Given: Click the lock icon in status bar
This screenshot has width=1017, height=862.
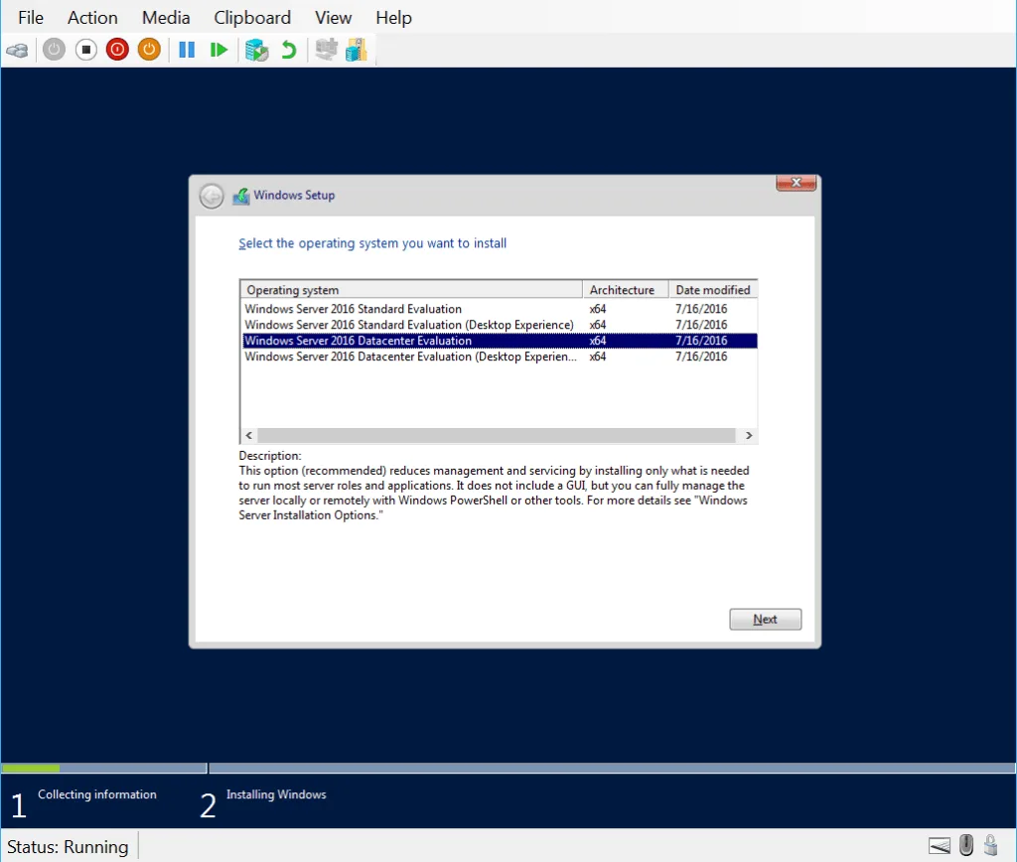Looking at the screenshot, I should 990,845.
